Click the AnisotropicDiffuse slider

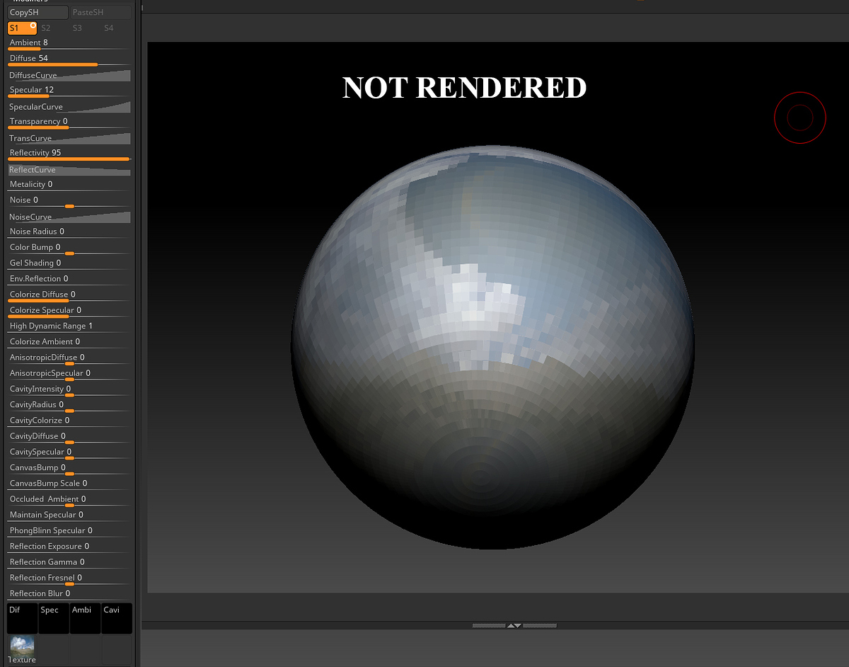tap(69, 358)
